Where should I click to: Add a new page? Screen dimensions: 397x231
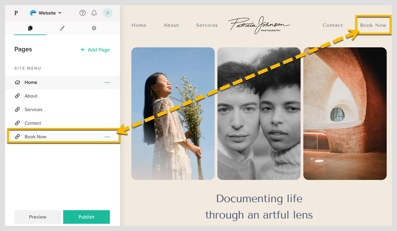coord(95,50)
